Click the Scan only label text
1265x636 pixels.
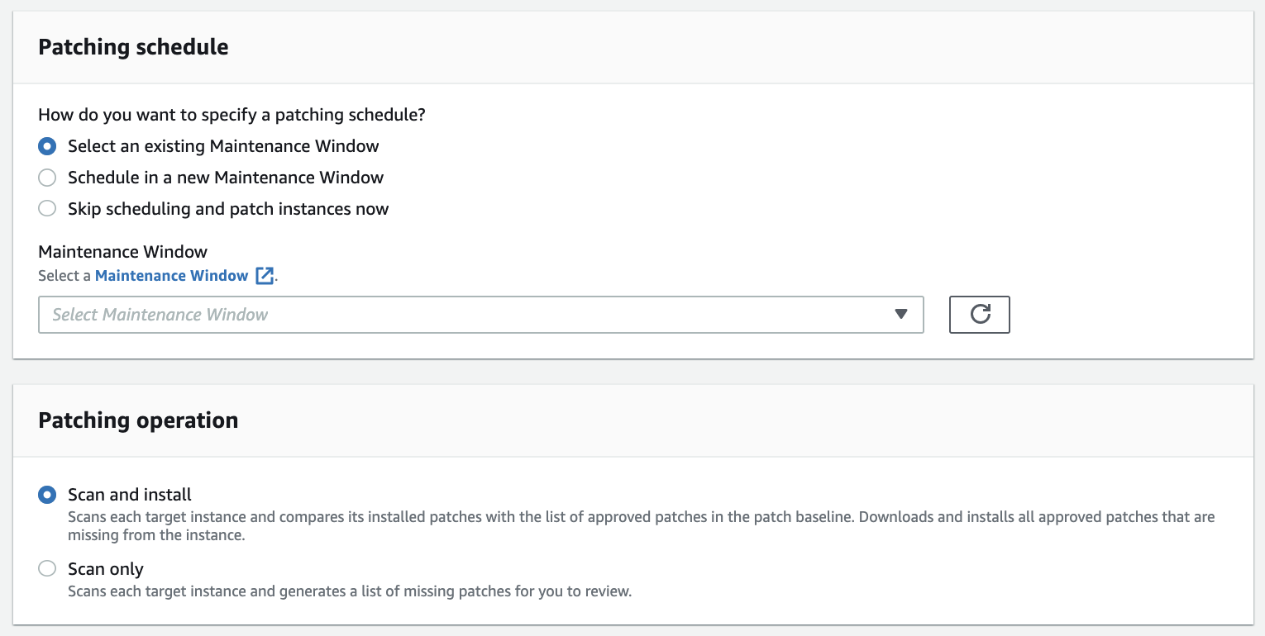coord(106,569)
